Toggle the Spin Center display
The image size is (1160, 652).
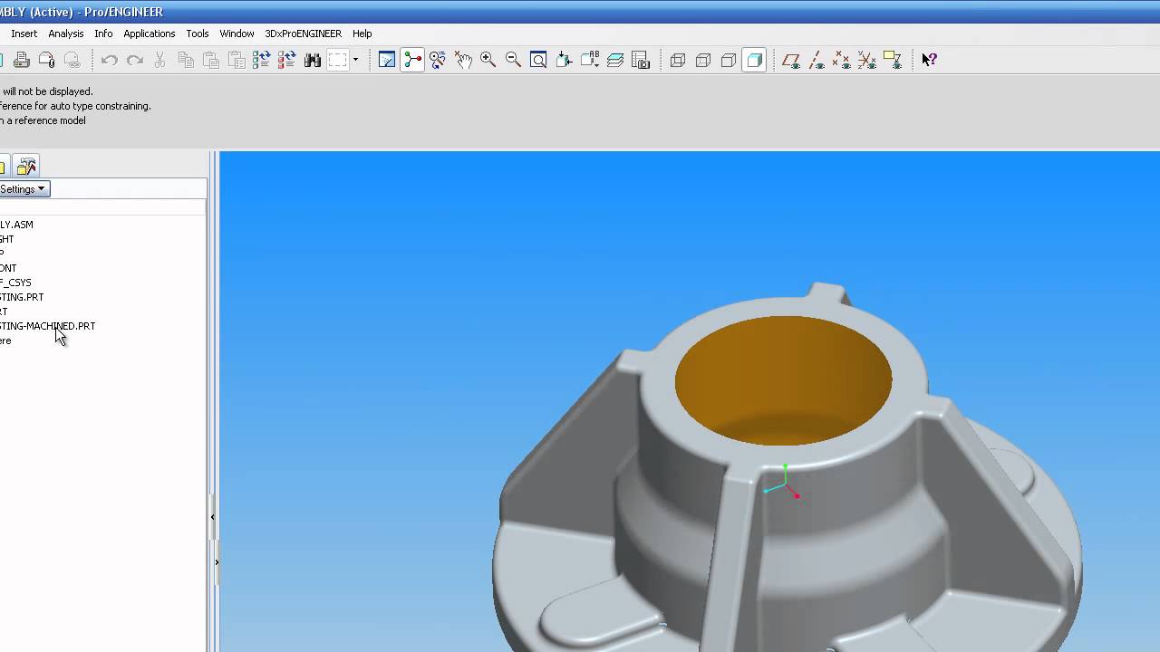[412, 60]
